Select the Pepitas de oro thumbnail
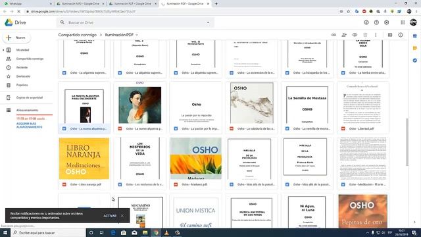The width and height of the screenshot is (421, 237). coord(363,211)
